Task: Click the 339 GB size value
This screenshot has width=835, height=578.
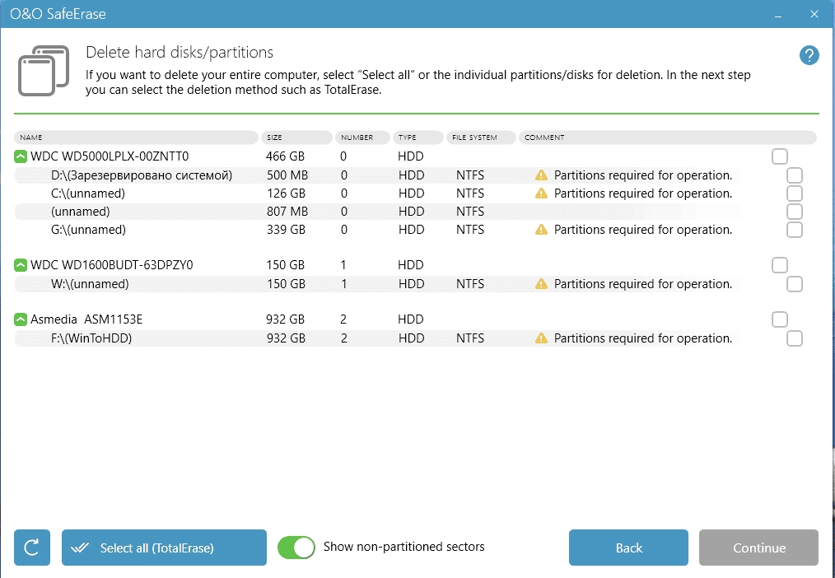Action: coord(286,230)
